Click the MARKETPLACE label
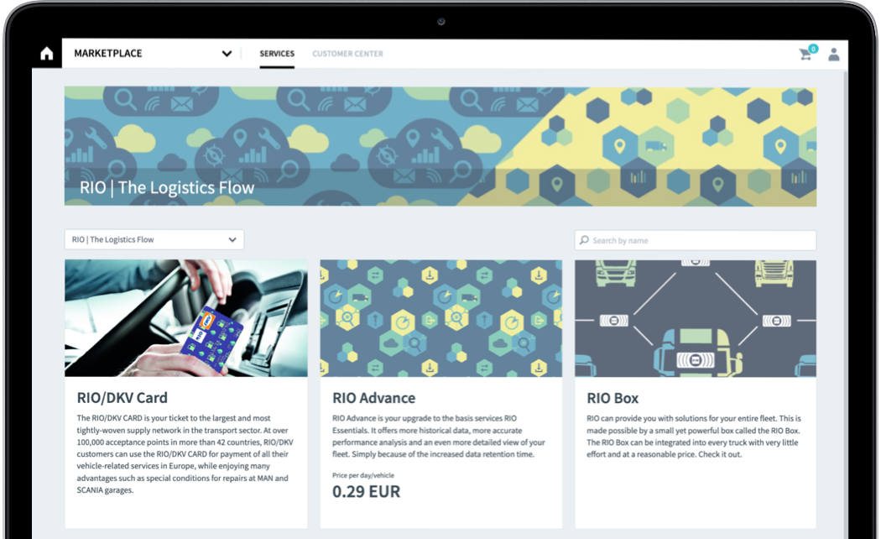 pos(108,54)
